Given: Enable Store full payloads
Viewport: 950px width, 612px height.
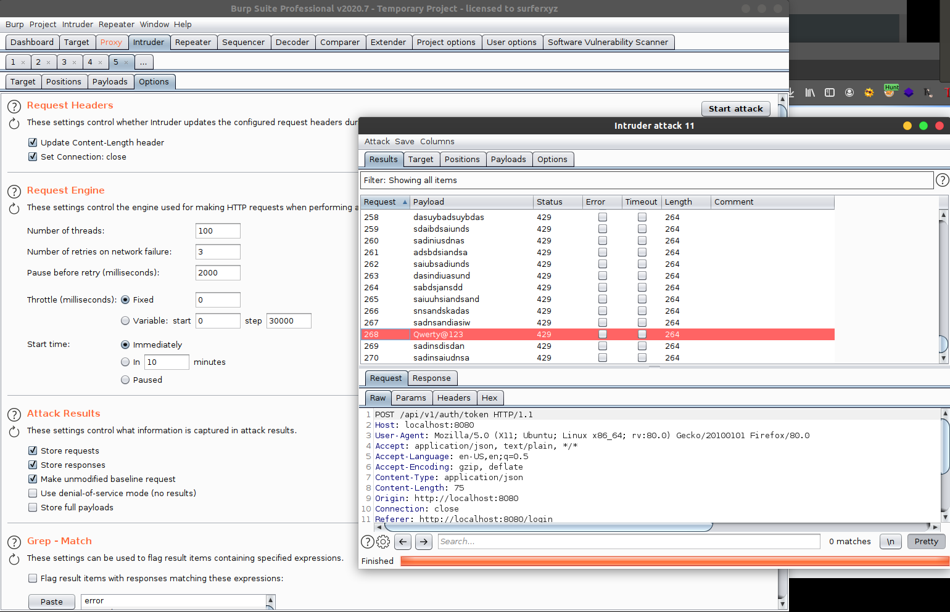Looking at the screenshot, I should pyautogui.click(x=33, y=507).
